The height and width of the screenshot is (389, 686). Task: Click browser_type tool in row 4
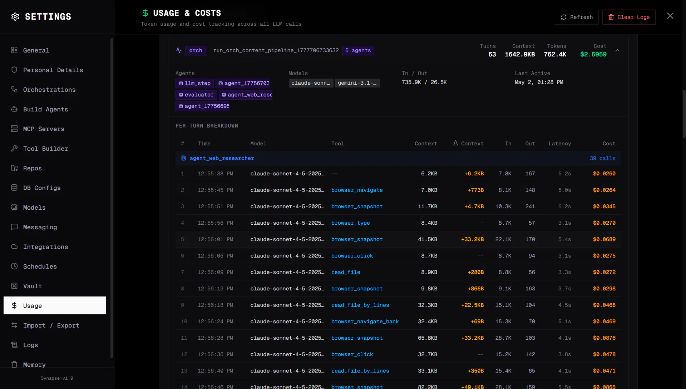tap(351, 223)
